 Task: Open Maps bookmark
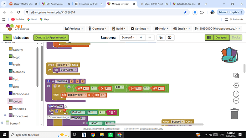point(45,20)
